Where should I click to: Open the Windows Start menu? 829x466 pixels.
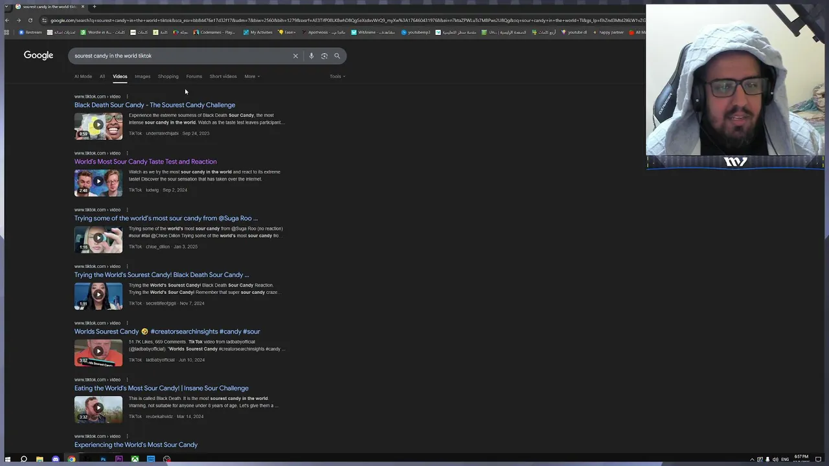8,459
